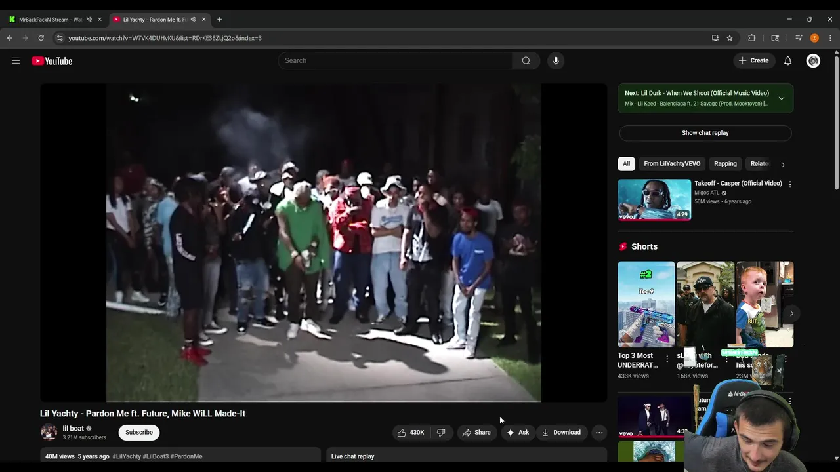
Task: Go back in browser history
Action: pos(9,38)
